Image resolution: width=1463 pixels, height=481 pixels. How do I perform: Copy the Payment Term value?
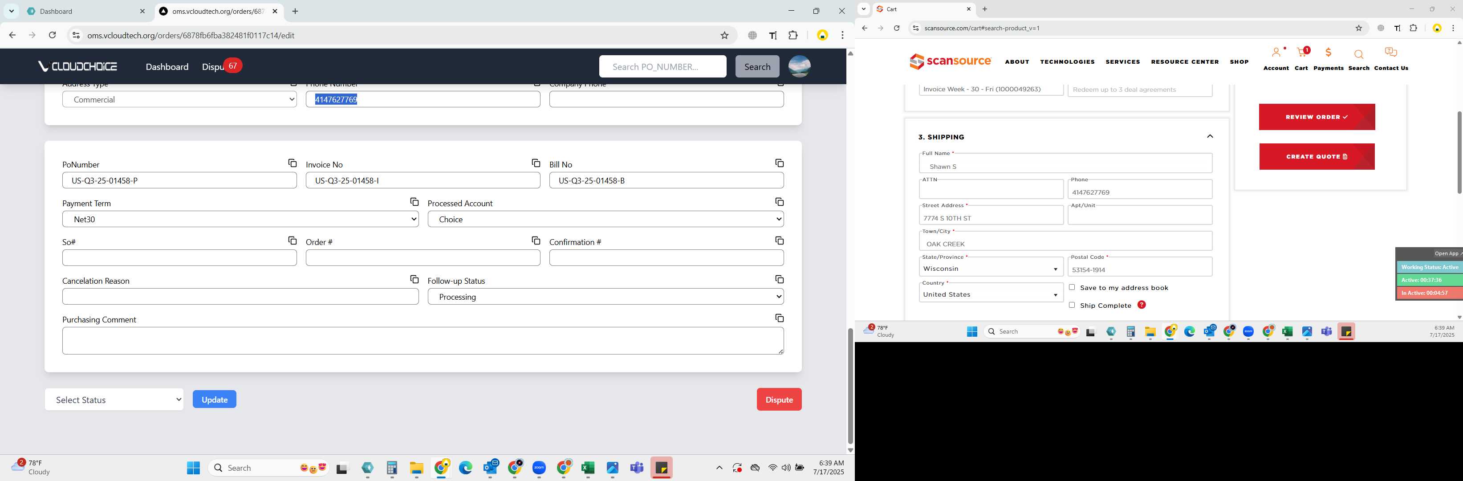tap(414, 202)
